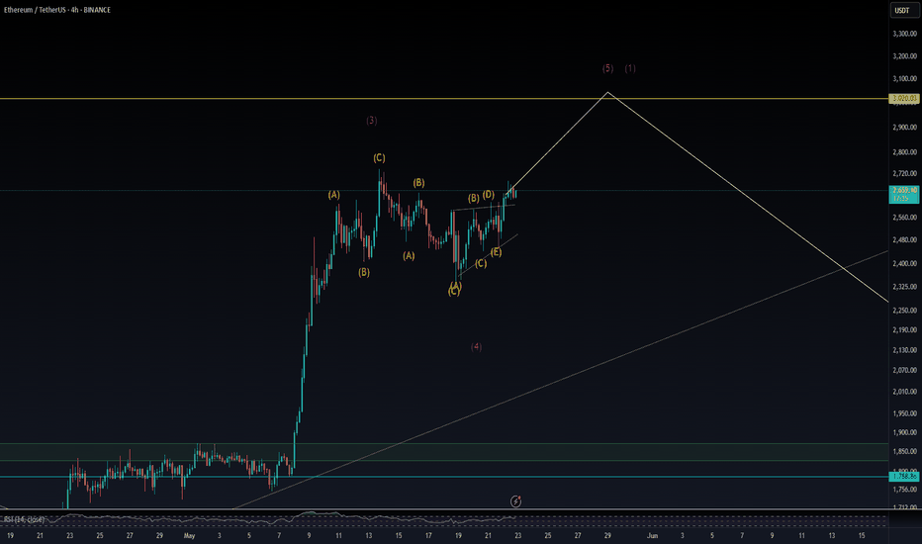The height and width of the screenshot is (544, 922).
Task: Select the yellow 3,020.03 price line label
Action: [904, 98]
